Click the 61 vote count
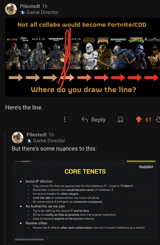 (148, 120)
